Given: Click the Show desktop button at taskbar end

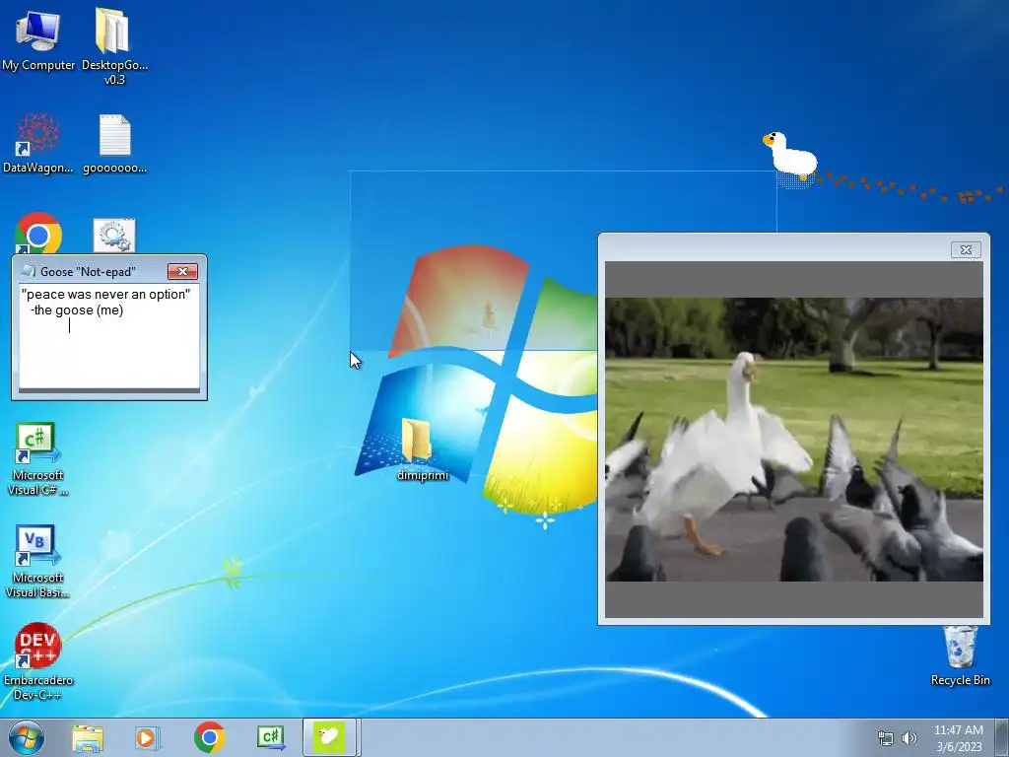Looking at the screenshot, I should [x=1001, y=737].
